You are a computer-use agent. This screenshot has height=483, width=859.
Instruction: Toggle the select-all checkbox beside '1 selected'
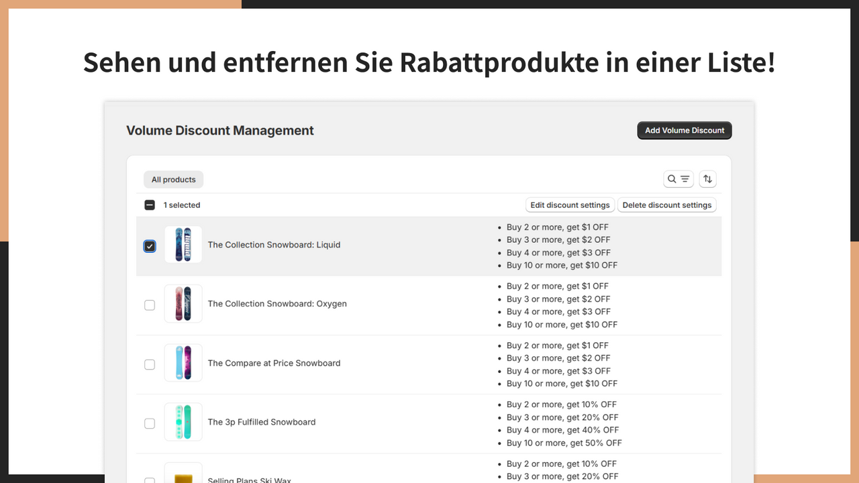150,205
